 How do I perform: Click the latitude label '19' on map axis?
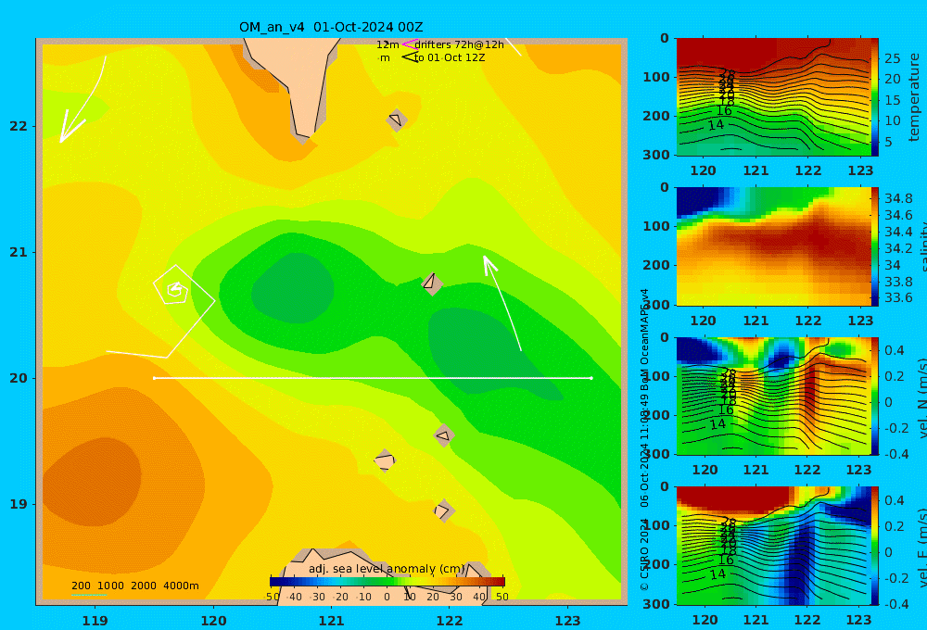(x=19, y=504)
